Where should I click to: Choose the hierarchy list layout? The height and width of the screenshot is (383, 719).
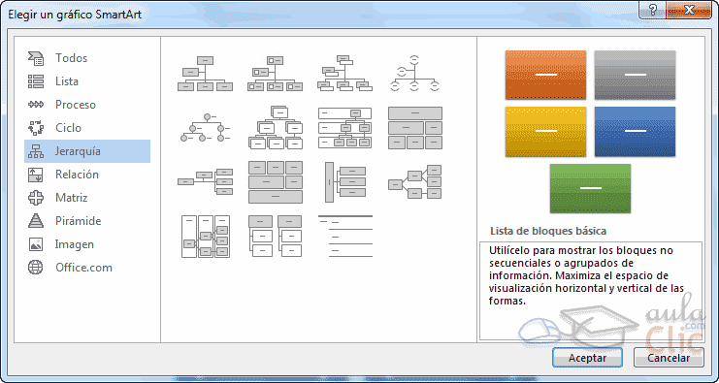click(276, 237)
